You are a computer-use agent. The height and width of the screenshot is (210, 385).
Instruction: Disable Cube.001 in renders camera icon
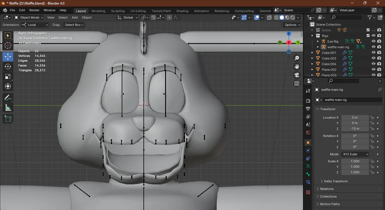379,53
